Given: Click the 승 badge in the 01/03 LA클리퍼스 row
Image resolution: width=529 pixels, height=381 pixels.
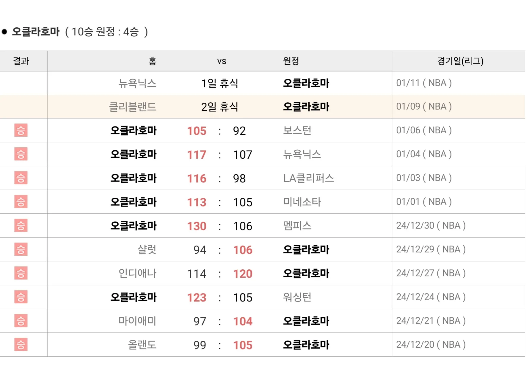Looking at the screenshot, I should 21,178.
